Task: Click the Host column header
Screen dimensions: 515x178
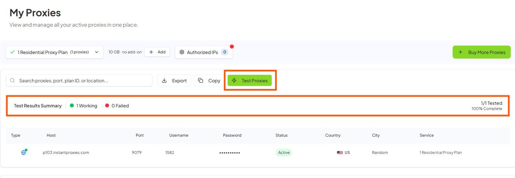Action: pos(51,135)
